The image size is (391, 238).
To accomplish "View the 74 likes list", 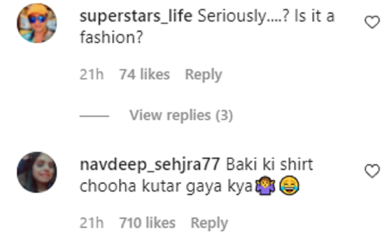I will pyautogui.click(x=144, y=75).
